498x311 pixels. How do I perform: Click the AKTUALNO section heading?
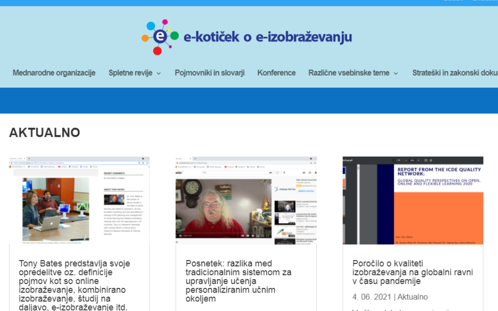(45, 133)
